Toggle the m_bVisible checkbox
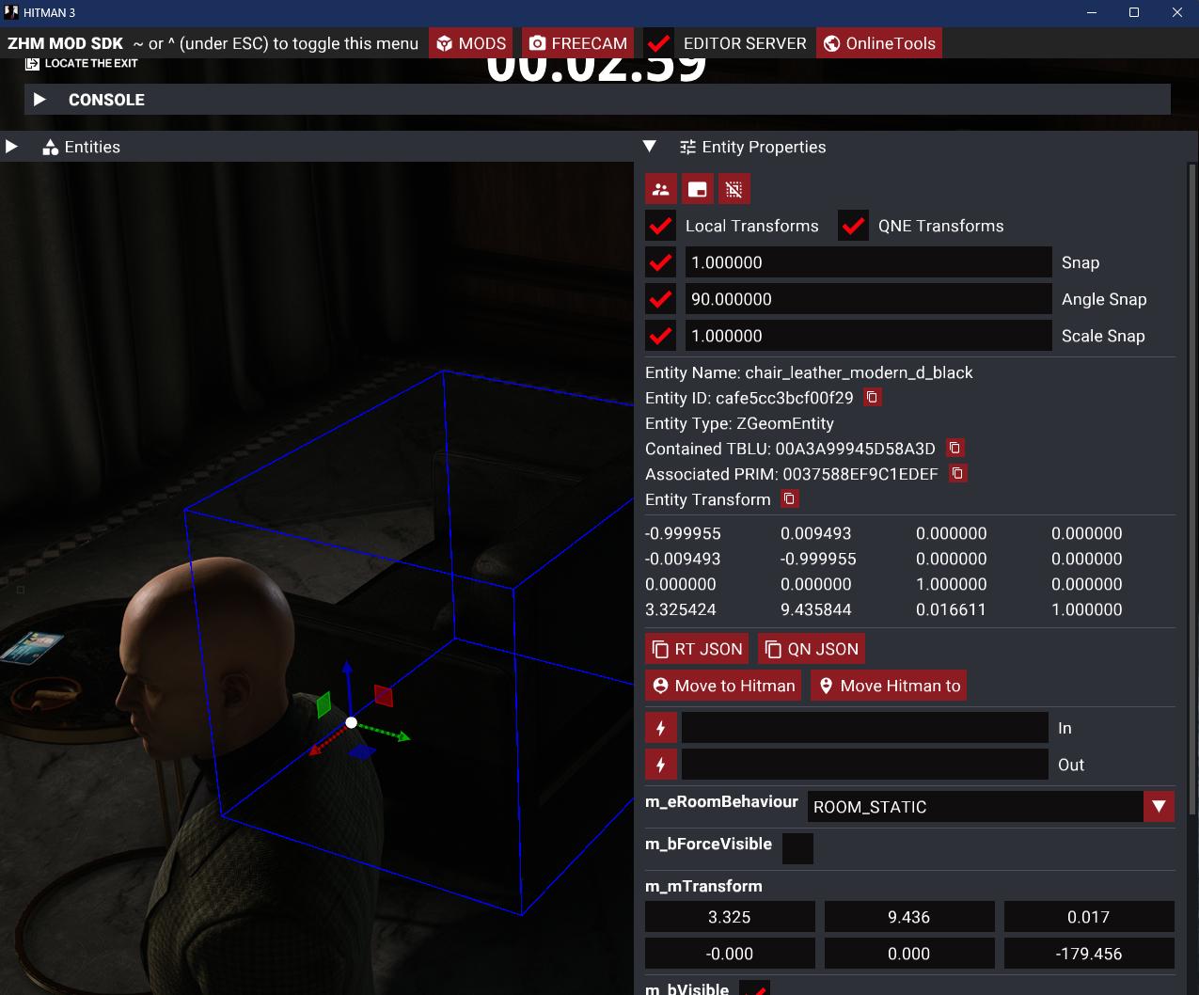The height and width of the screenshot is (995, 1199). point(754,987)
